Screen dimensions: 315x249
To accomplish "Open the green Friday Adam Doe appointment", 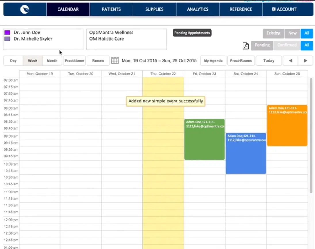I will [204, 141].
